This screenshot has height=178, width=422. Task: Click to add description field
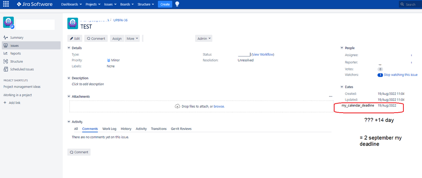pyautogui.click(x=88, y=84)
